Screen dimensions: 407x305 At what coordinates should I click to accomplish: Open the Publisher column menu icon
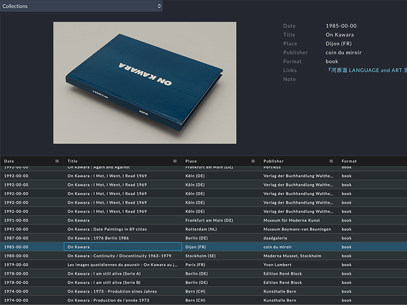tap(331, 161)
